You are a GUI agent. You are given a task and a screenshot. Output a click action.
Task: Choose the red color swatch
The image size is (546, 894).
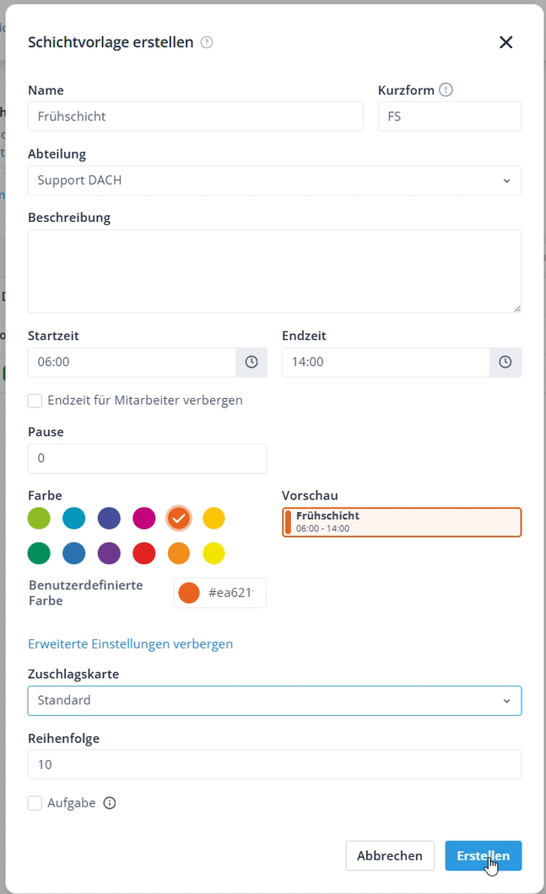[143, 553]
